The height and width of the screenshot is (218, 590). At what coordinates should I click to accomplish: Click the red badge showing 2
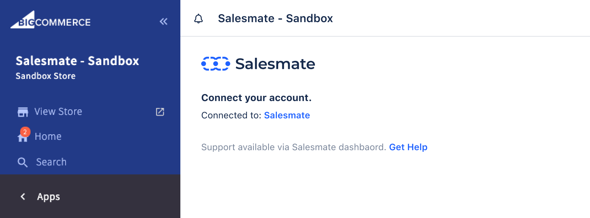(x=25, y=132)
